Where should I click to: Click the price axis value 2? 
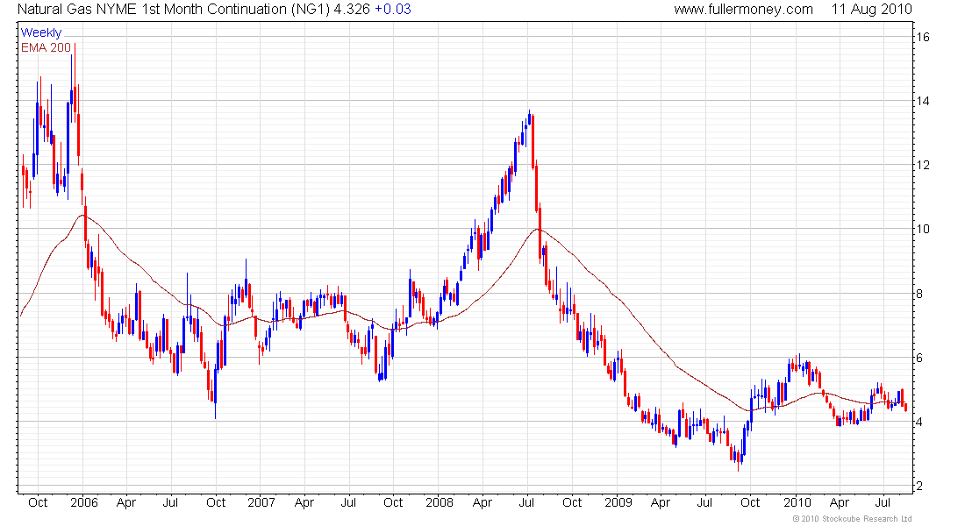(x=919, y=486)
